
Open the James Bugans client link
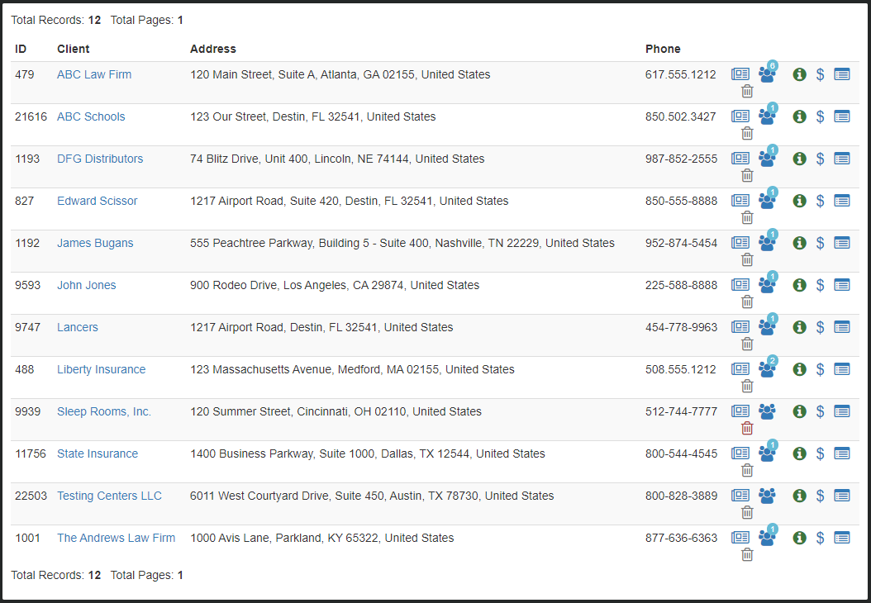coord(95,243)
